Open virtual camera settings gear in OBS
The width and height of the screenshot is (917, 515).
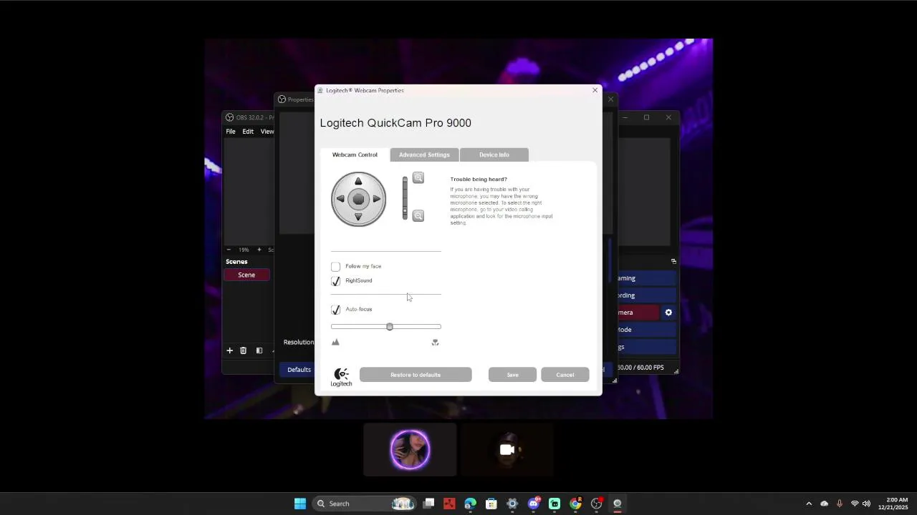pos(668,313)
